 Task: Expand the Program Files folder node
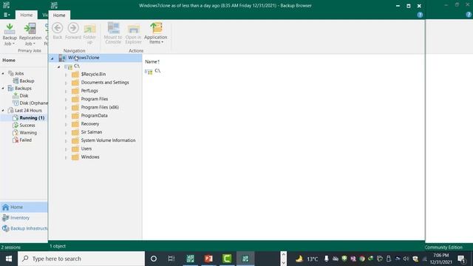[66, 100]
